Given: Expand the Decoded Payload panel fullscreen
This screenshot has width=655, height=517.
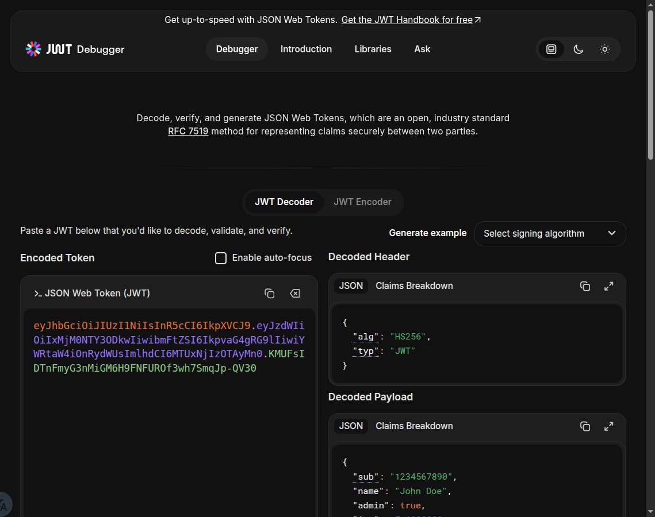Looking at the screenshot, I should pyautogui.click(x=608, y=426).
